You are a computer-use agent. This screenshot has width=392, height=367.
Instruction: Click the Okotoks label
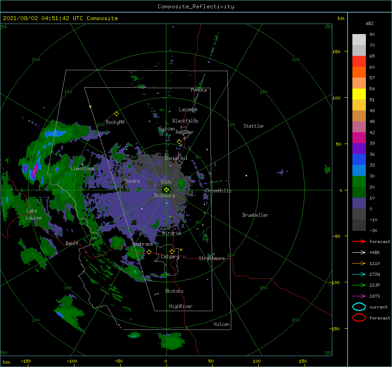coord(174,291)
